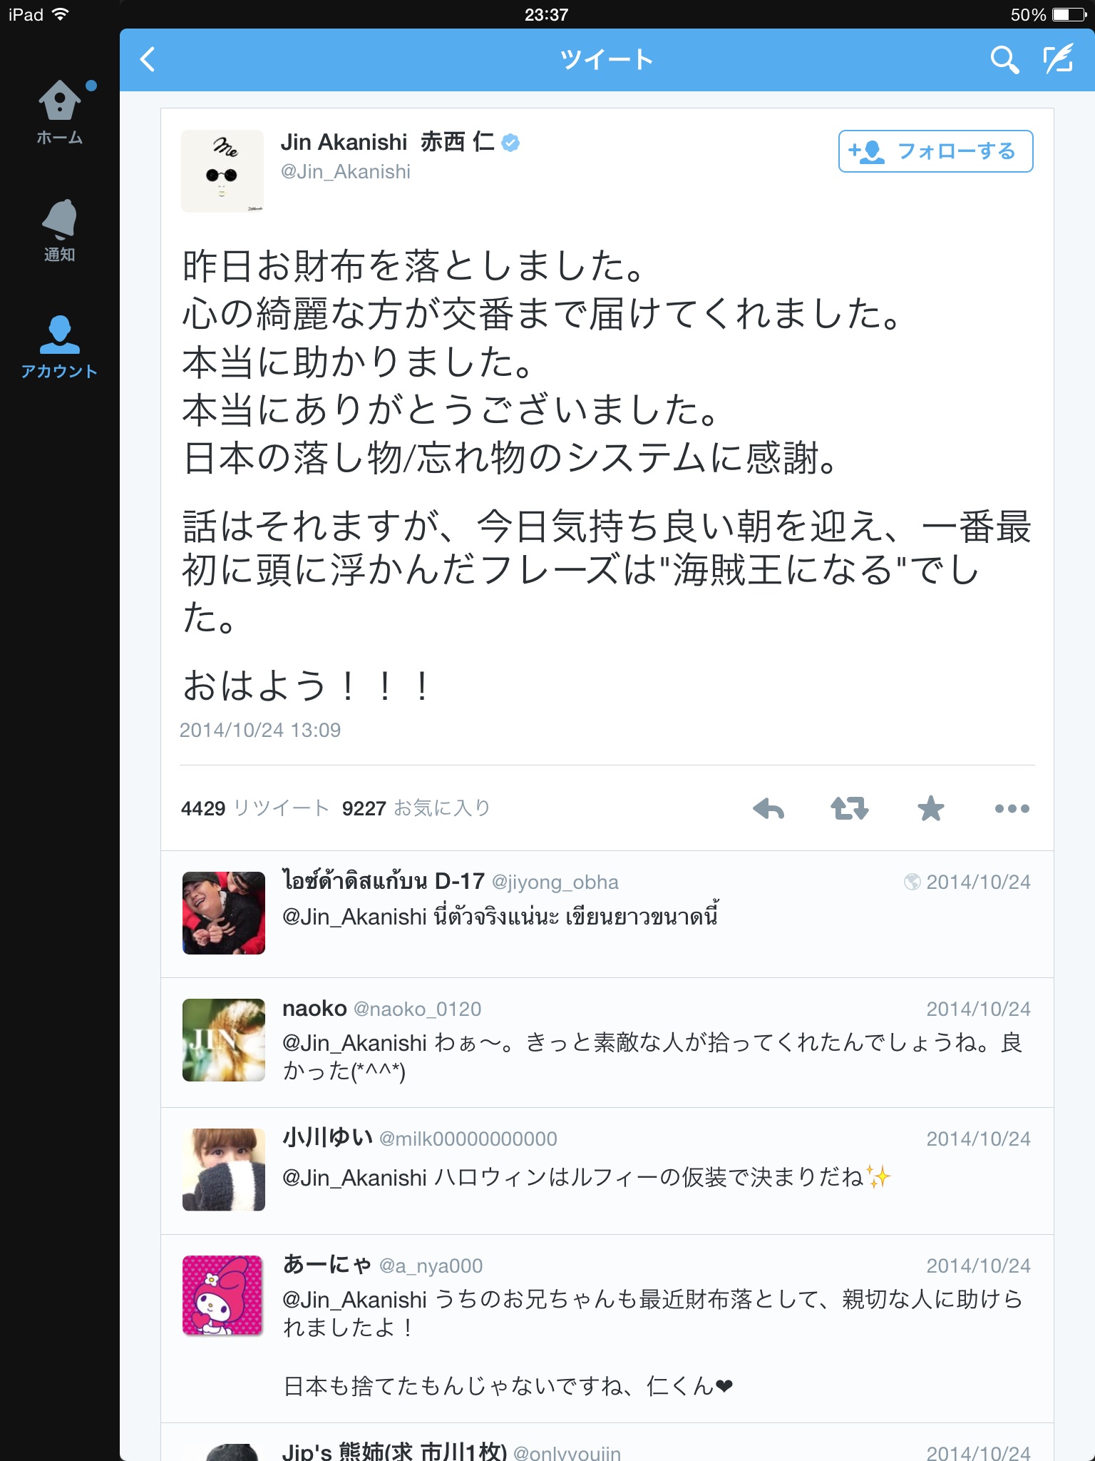Screen dimensions: 1095x1461
Task: Open the ホーム home tab
Action: 60,112
